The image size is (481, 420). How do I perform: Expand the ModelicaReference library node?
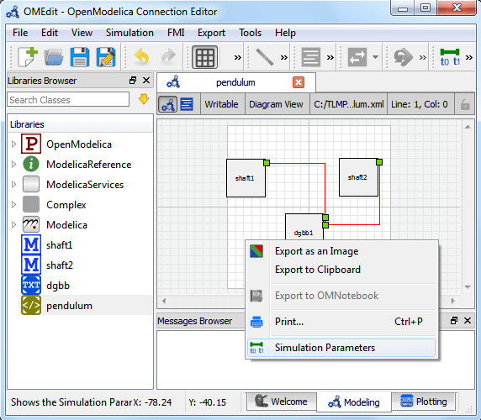pos(13,164)
